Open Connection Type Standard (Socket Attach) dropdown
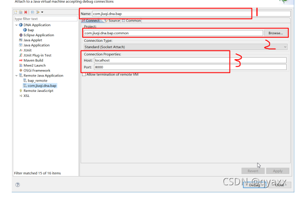Screen dimensions: 302x198 pos(186,47)
